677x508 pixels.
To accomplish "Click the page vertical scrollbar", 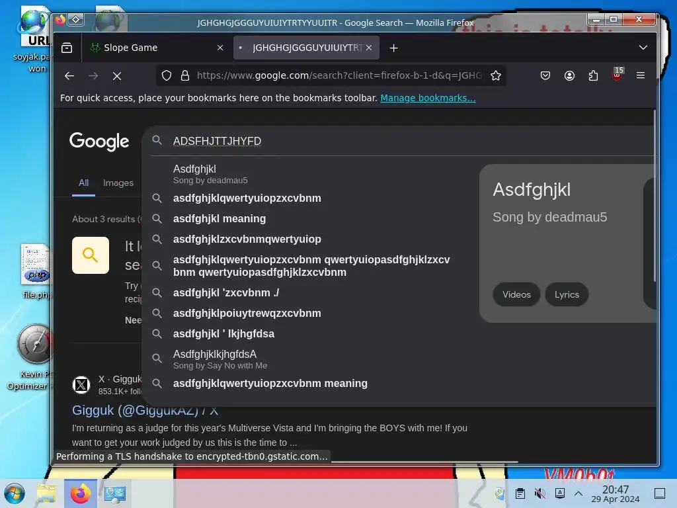I will tap(655, 196).
